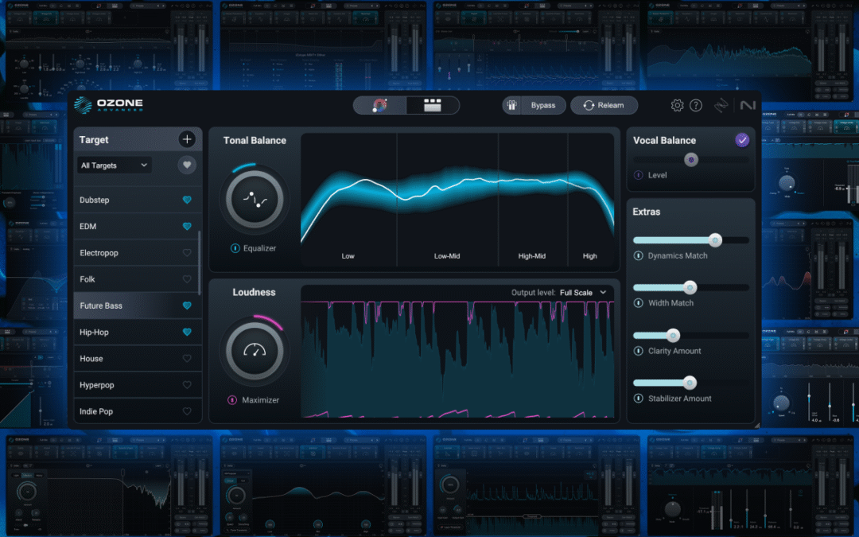Click the Bypass button
859x537 pixels.
click(x=543, y=105)
